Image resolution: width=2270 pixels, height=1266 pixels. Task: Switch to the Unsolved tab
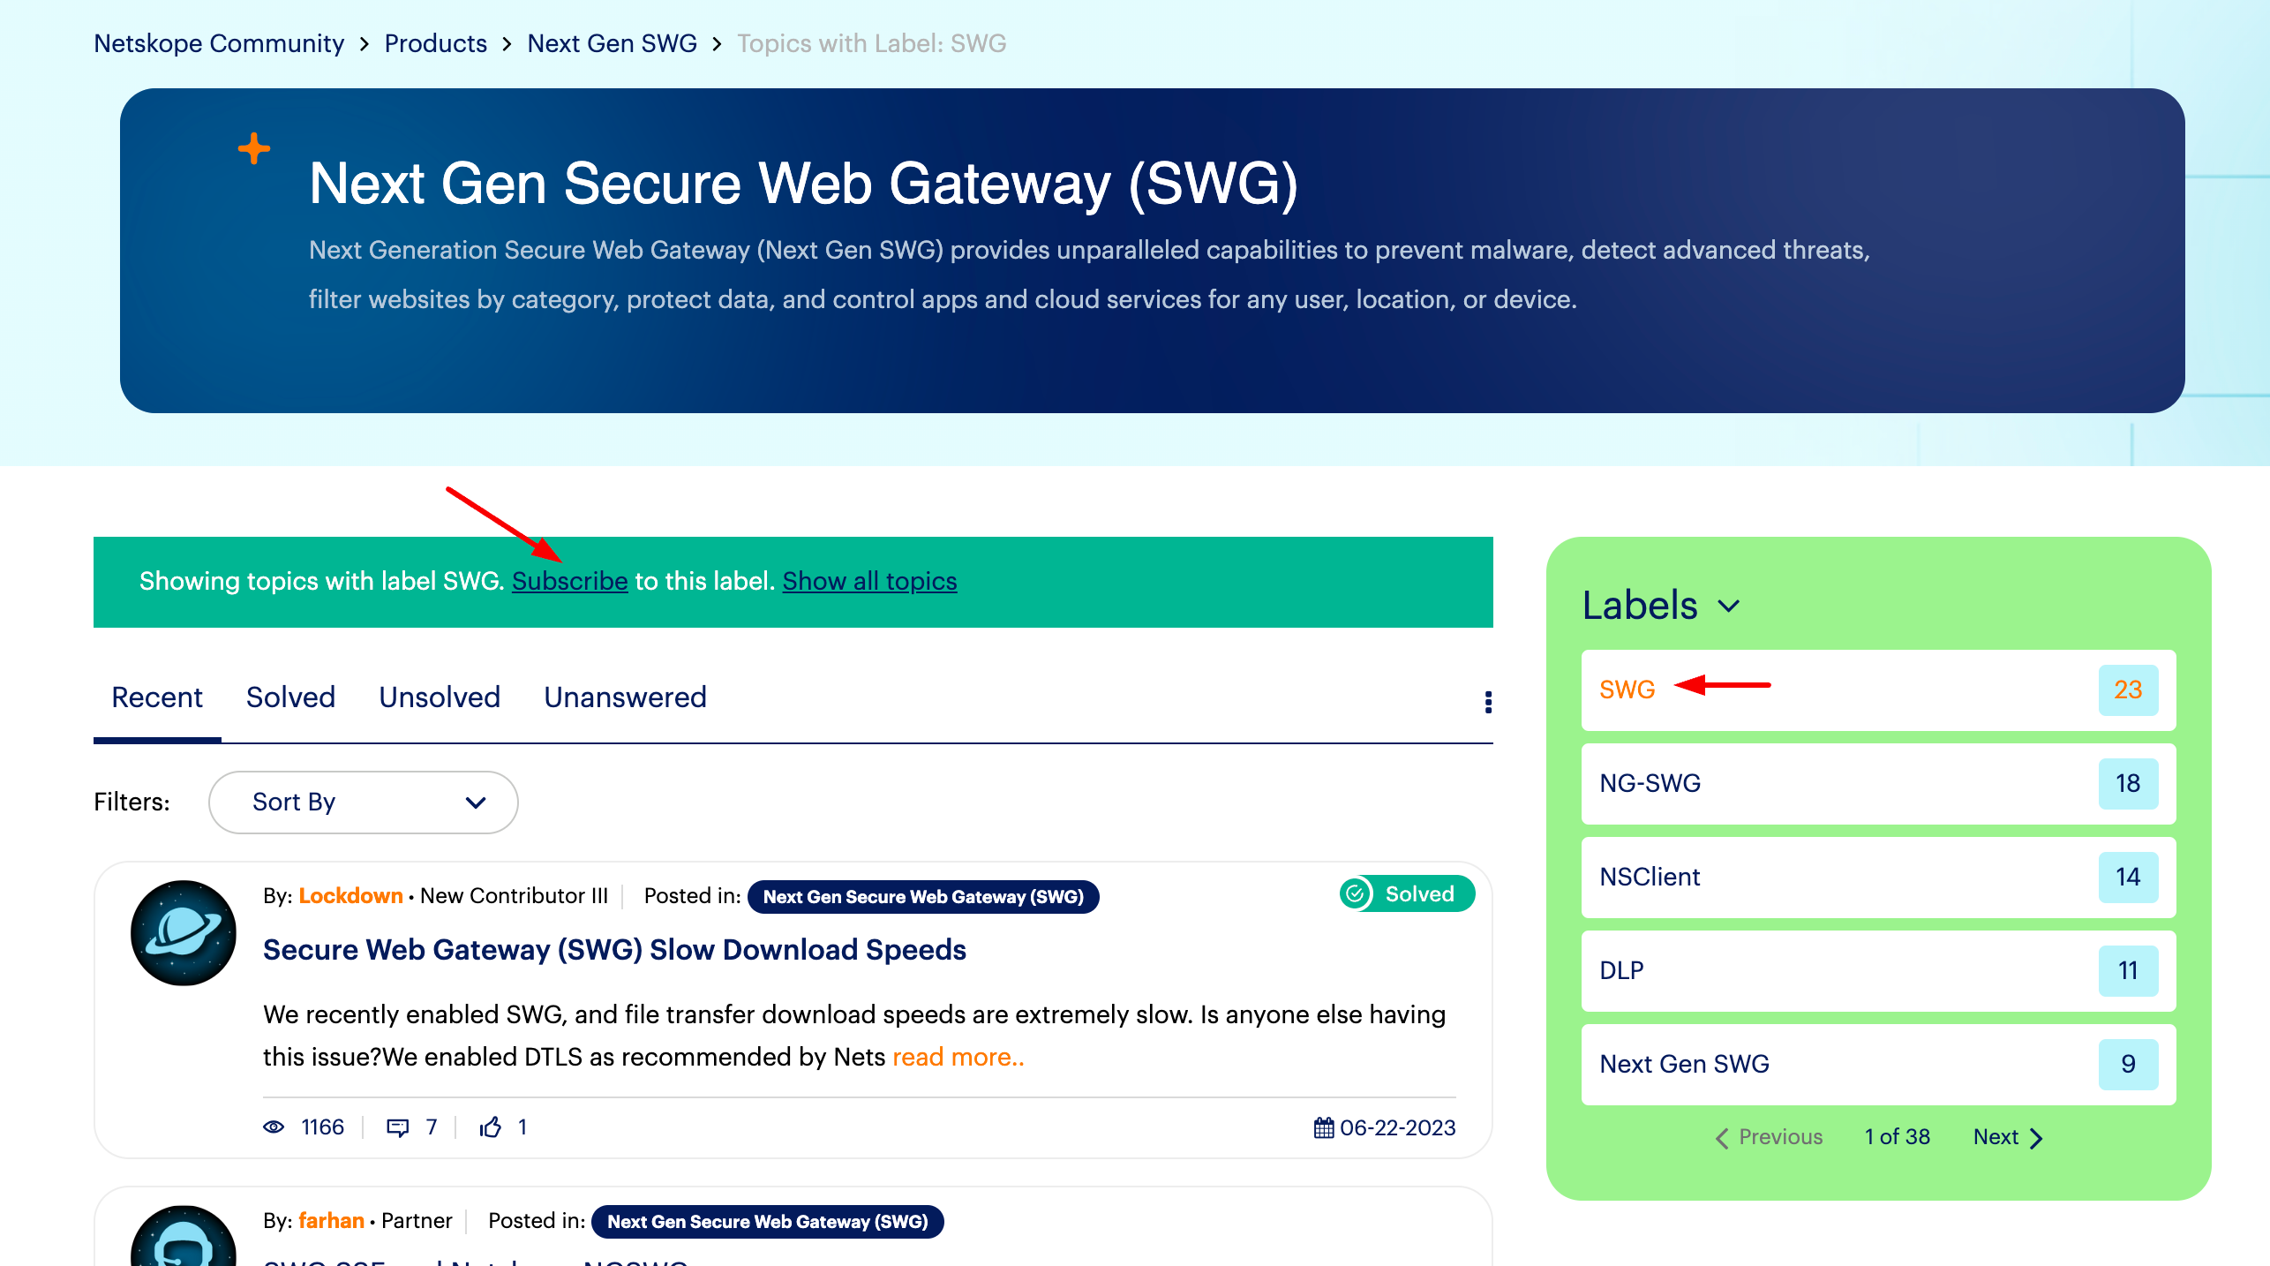440,697
